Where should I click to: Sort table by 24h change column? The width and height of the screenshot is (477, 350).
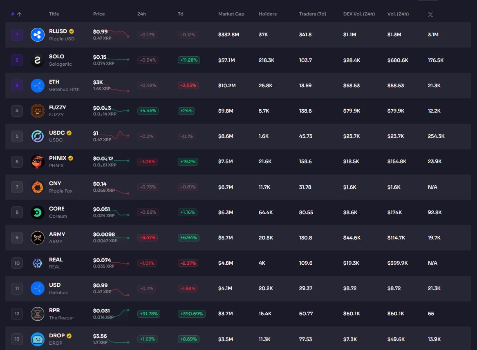141,14
